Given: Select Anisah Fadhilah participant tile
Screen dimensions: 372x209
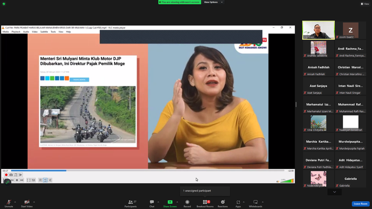Looking at the screenshot, I should pyautogui.click(x=319, y=67).
